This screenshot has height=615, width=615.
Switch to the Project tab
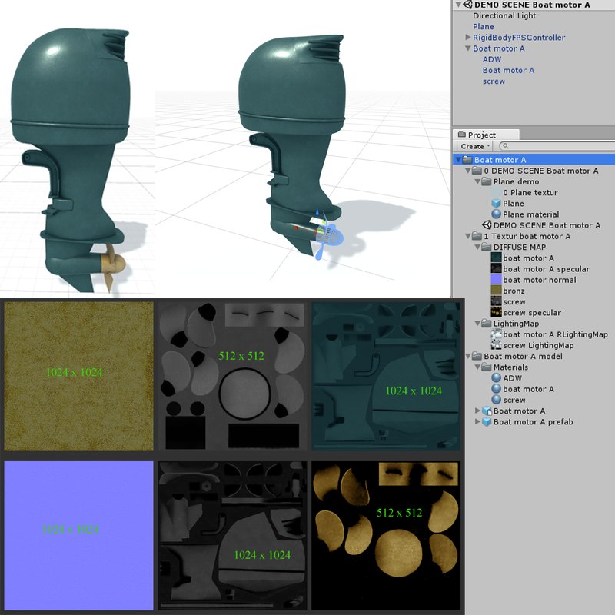(x=478, y=135)
